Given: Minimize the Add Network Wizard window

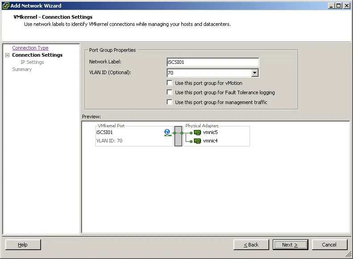Looking at the screenshot, I should 331,6.
